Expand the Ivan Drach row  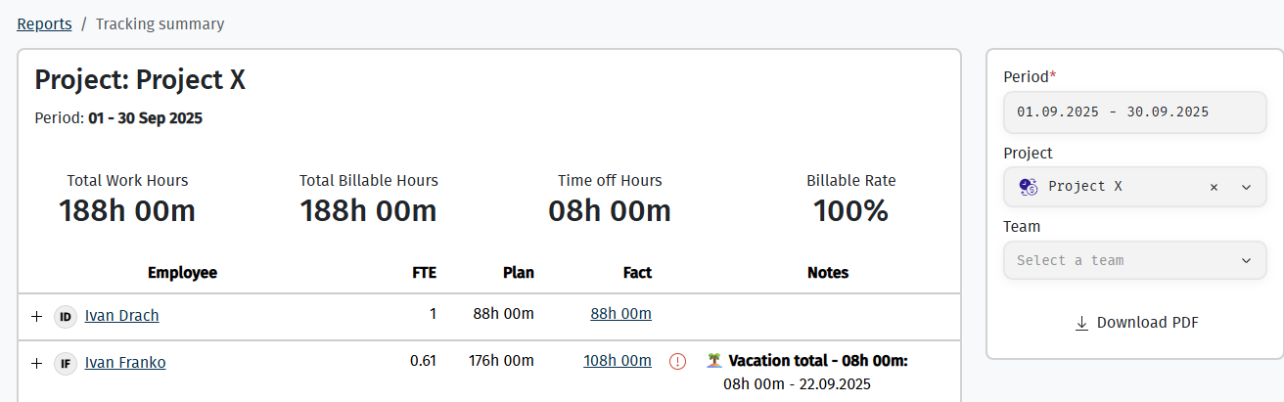coord(37,316)
